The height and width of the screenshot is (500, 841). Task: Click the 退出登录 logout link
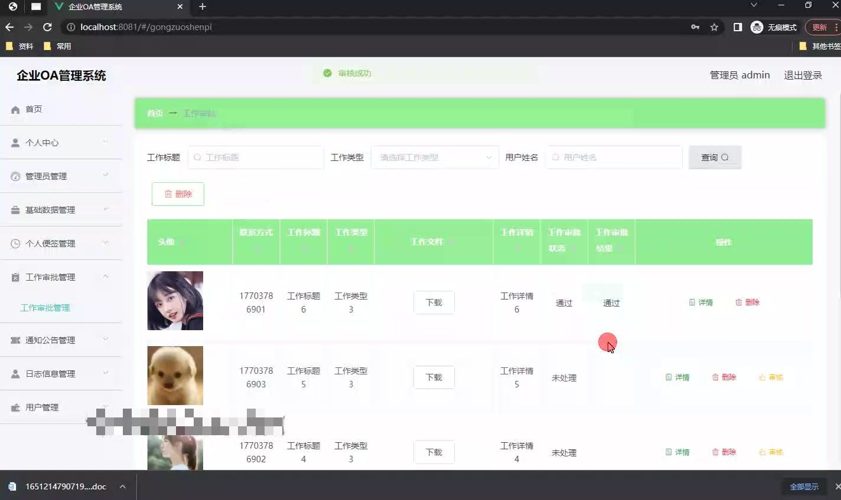(x=803, y=75)
